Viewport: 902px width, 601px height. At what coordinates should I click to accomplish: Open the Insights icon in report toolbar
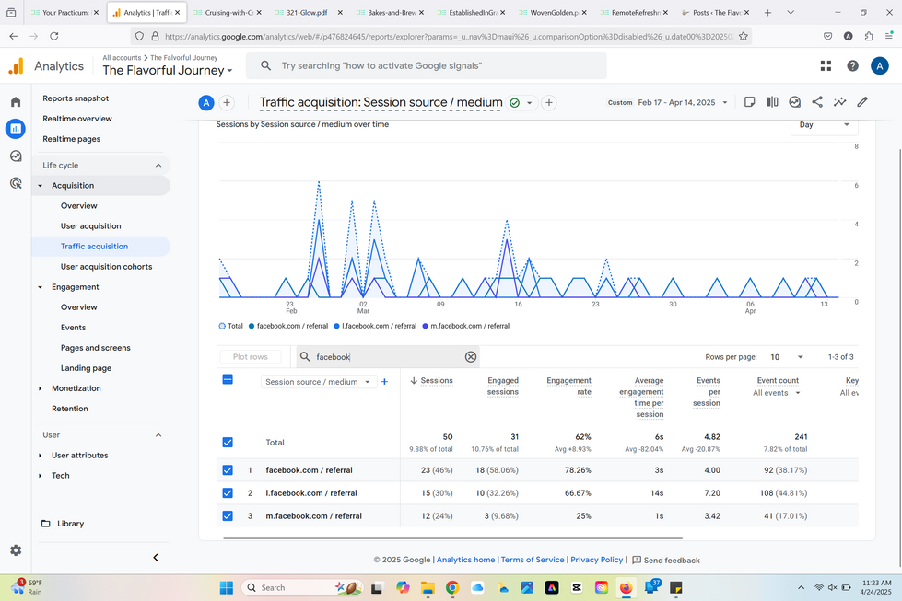(x=794, y=102)
